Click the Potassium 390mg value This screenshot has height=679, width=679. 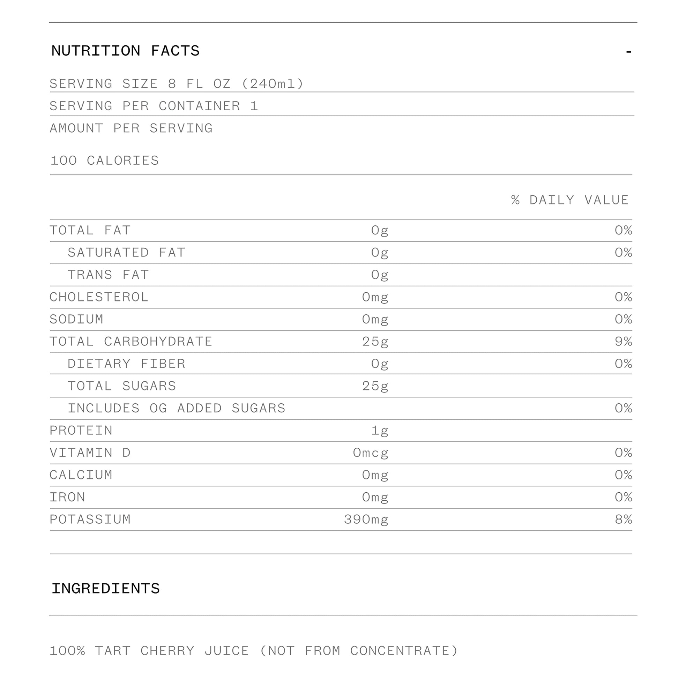(366, 519)
